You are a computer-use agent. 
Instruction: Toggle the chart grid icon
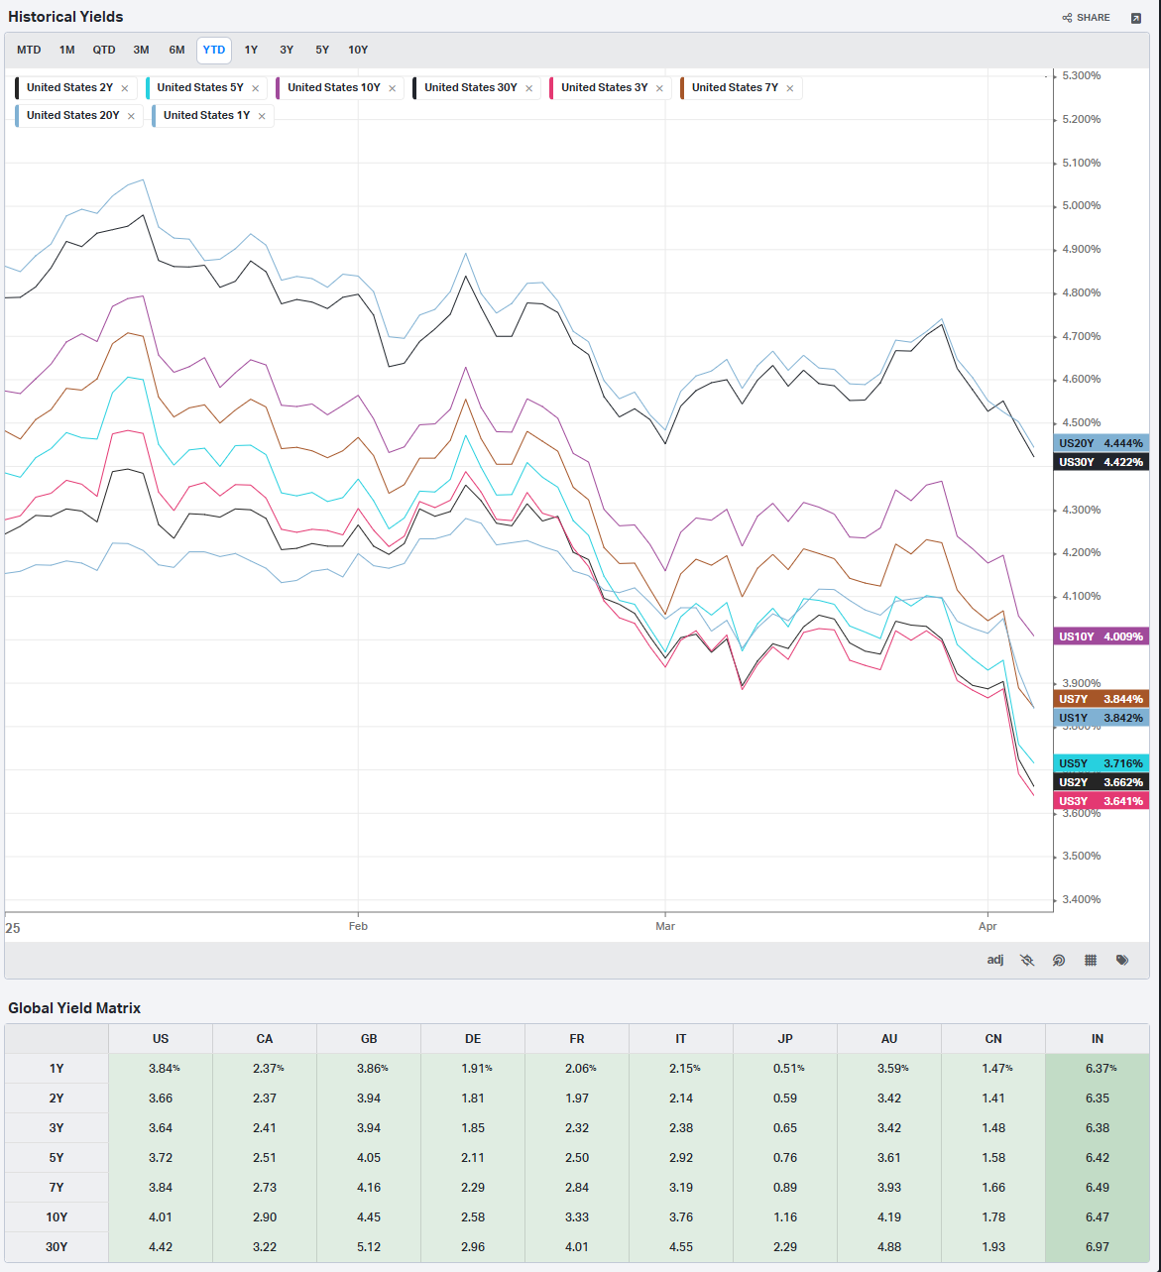point(1091,960)
